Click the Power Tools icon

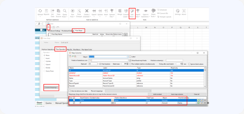[154, 11]
